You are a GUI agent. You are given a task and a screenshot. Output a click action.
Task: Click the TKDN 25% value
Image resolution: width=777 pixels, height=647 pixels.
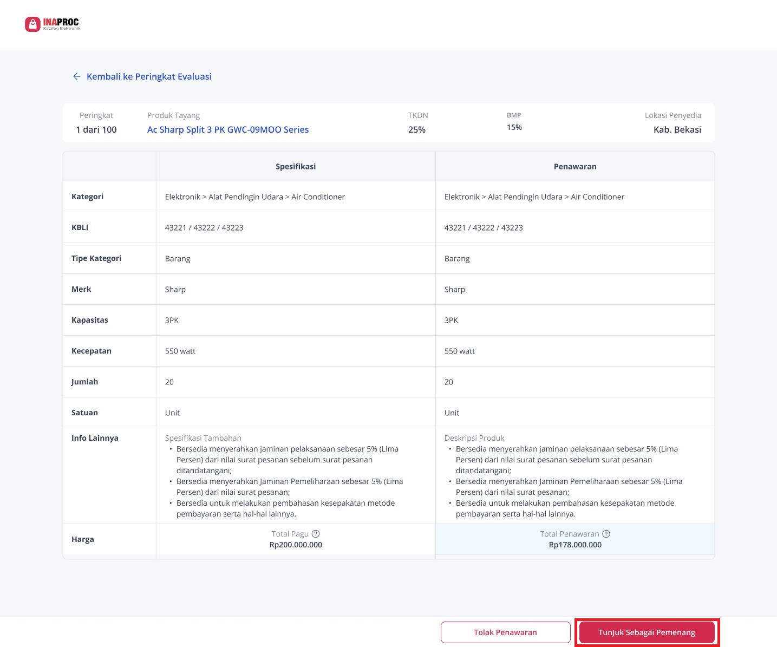point(417,130)
